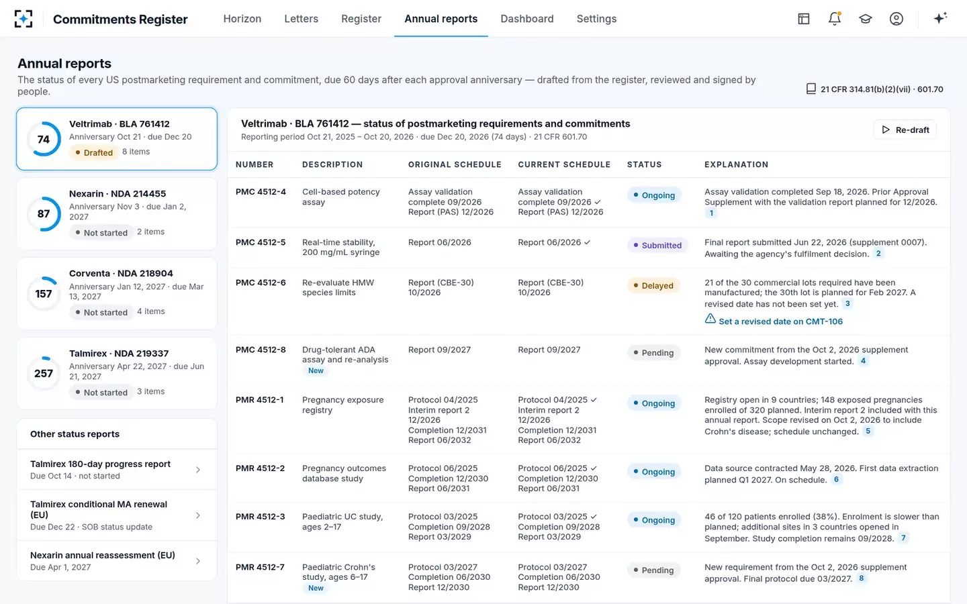This screenshot has width=967, height=604.
Task: Click the Corventa 157-day progress ring
Action: click(44, 293)
